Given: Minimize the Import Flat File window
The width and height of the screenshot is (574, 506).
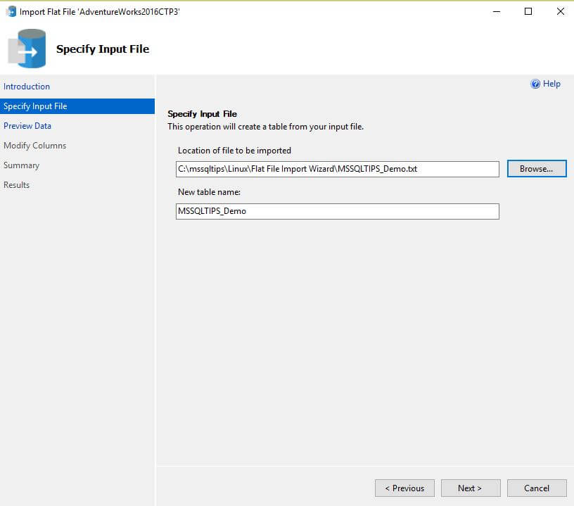Looking at the screenshot, I should pos(497,11).
